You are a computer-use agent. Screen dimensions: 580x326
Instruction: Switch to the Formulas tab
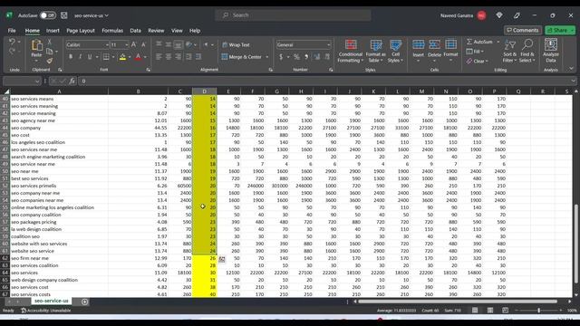[x=112, y=31]
